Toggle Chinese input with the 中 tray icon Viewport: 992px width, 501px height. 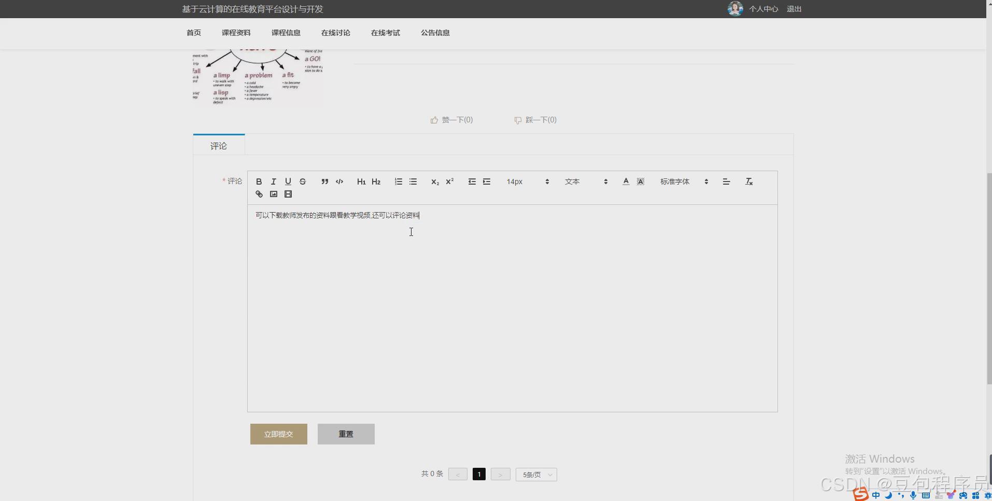tap(875, 496)
